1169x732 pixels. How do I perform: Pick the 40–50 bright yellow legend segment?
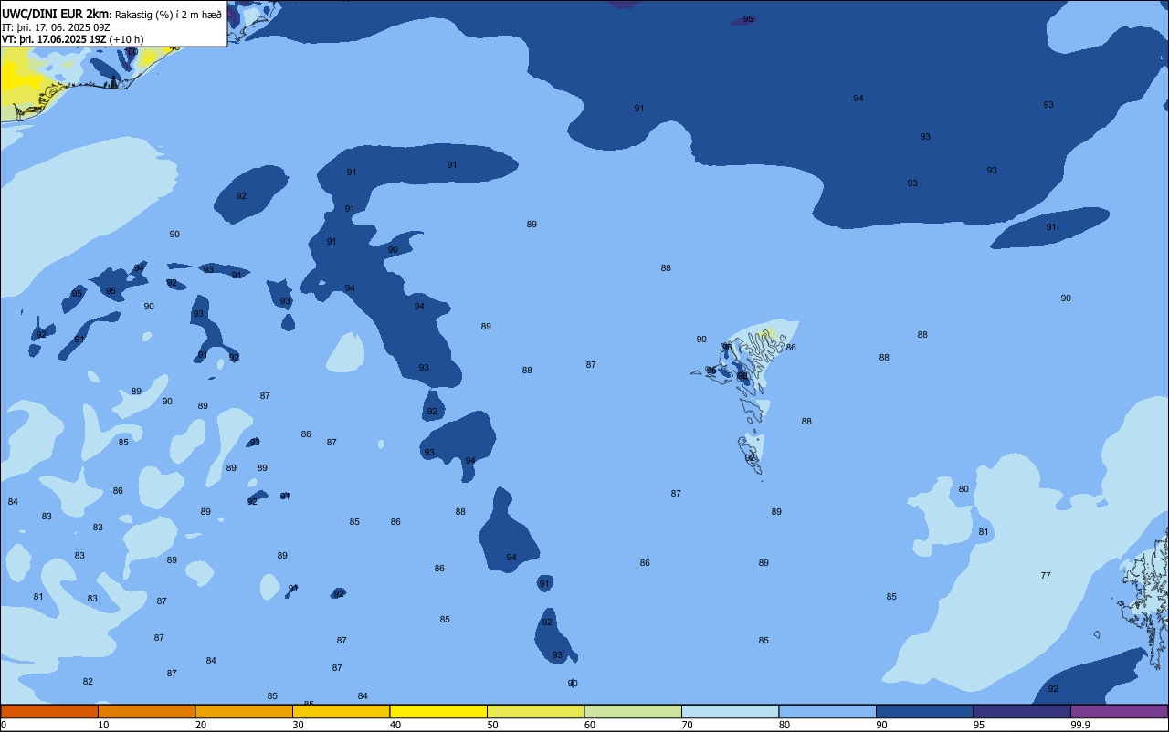[438, 711]
